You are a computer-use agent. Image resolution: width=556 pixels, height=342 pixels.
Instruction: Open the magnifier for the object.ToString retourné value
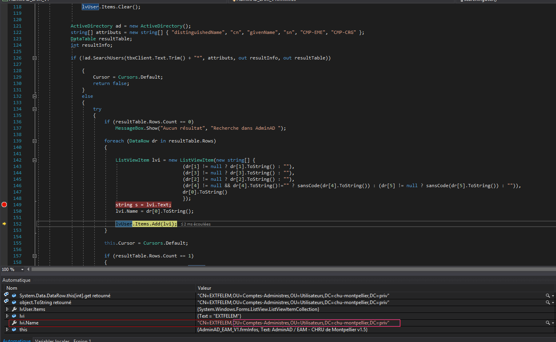click(x=548, y=302)
